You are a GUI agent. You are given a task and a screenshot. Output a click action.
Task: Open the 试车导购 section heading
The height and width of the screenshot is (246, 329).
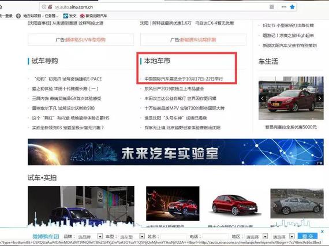(x=44, y=61)
